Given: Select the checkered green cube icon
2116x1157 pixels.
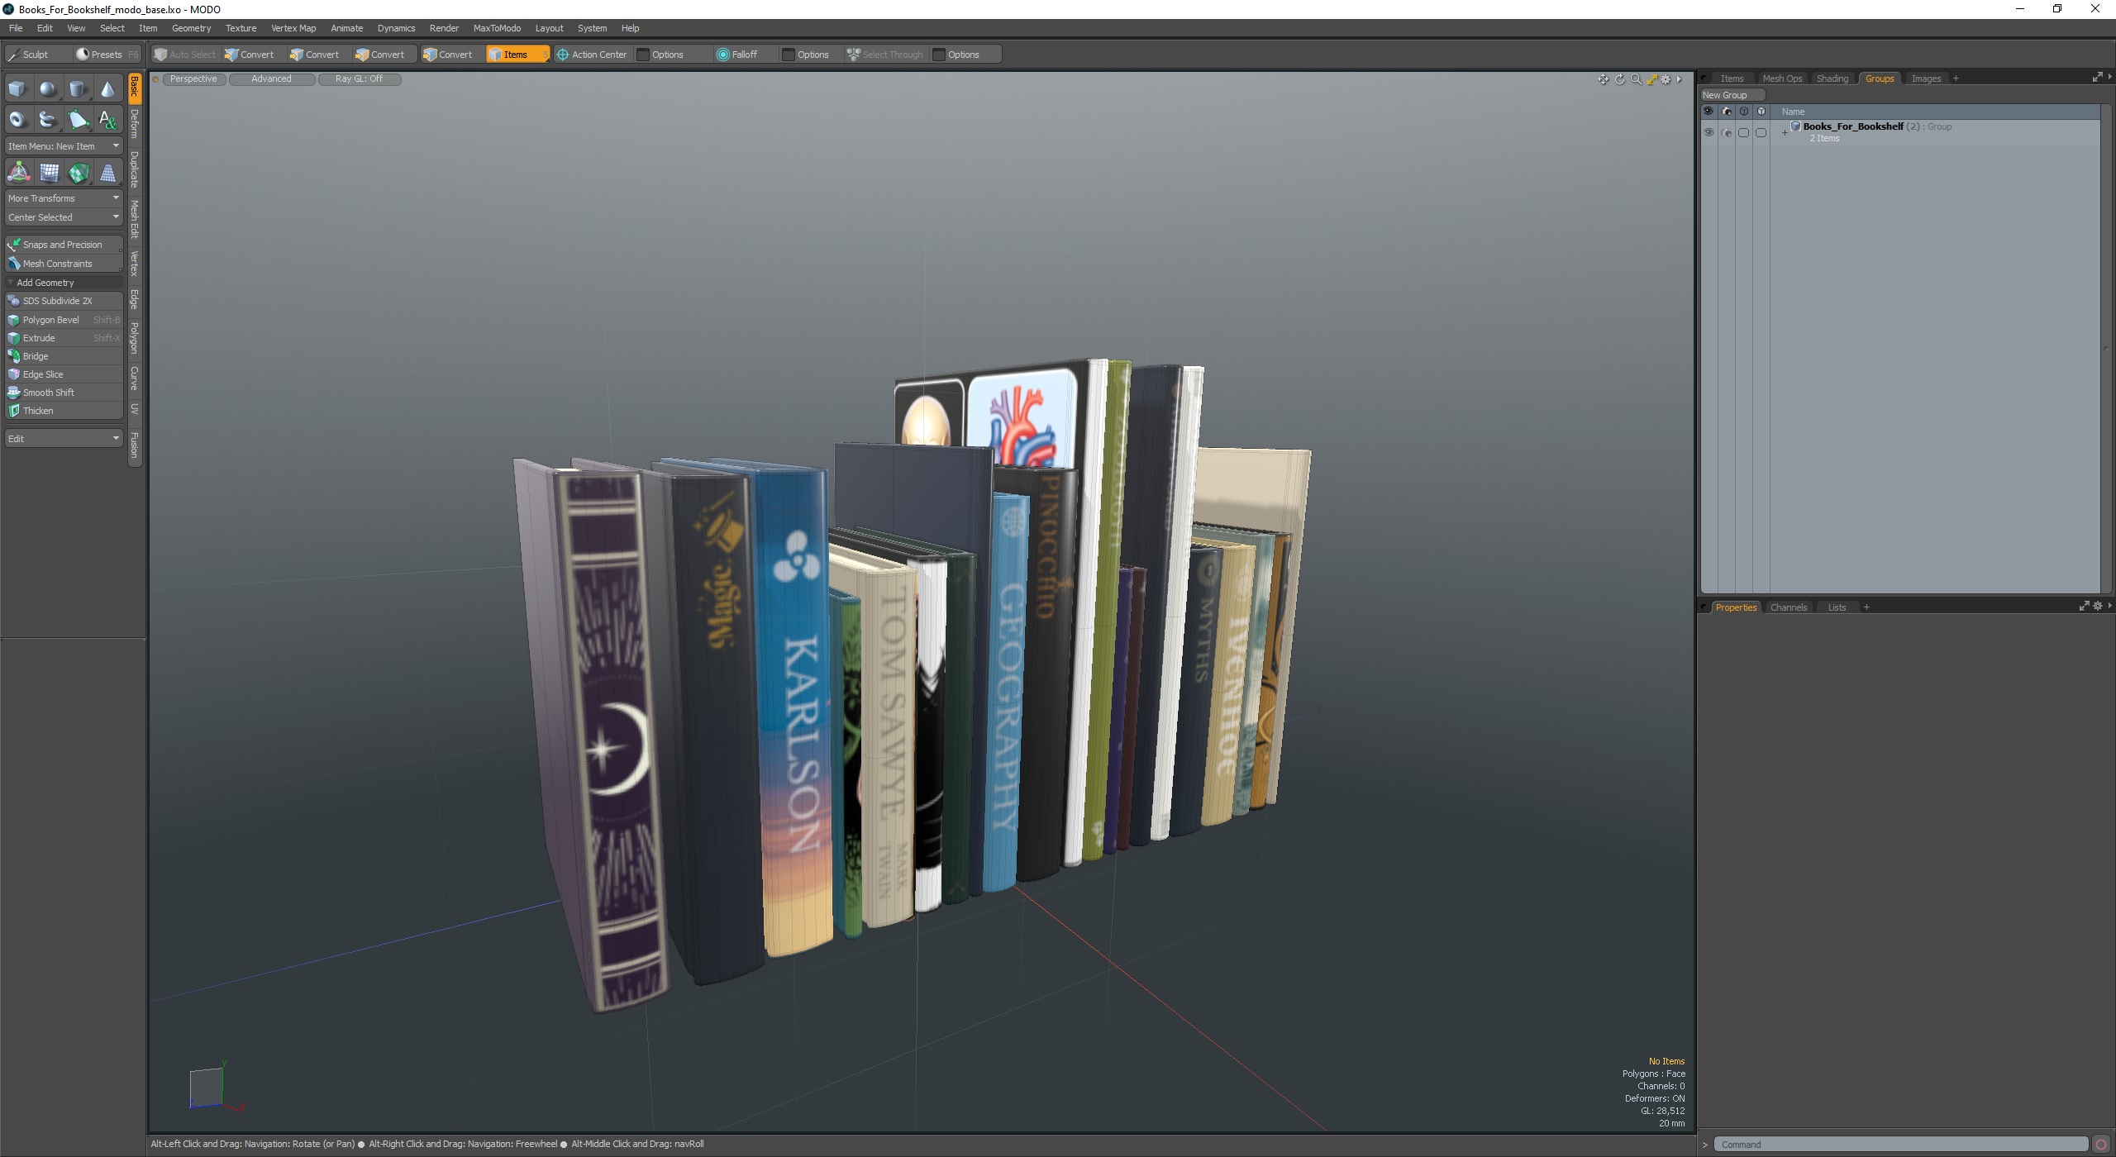Looking at the screenshot, I should pyautogui.click(x=79, y=173).
